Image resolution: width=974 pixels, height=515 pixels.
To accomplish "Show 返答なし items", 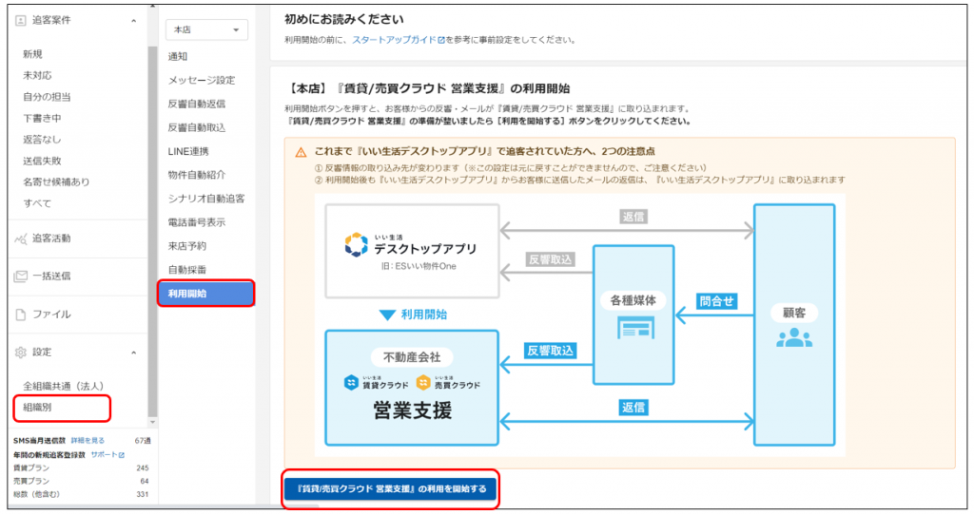I will click(x=42, y=139).
